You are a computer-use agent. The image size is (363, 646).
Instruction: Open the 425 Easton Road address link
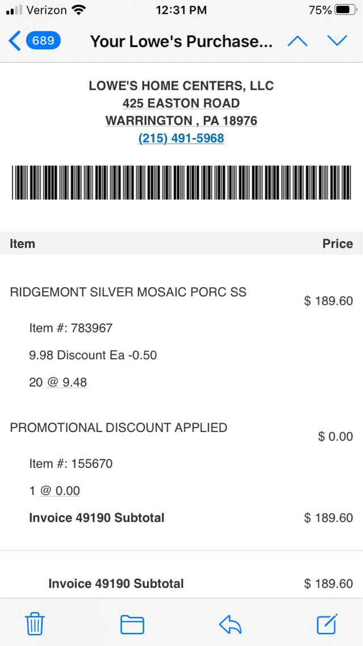(x=181, y=103)
